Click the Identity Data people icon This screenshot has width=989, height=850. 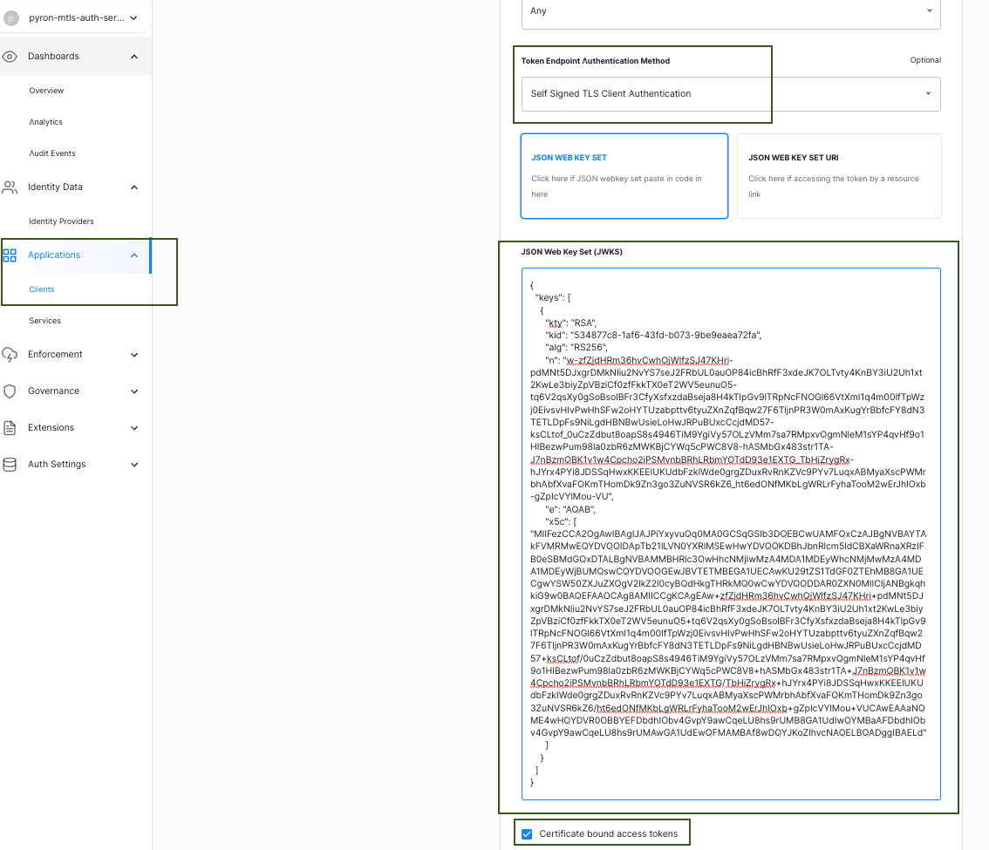[x=10, y=187]
